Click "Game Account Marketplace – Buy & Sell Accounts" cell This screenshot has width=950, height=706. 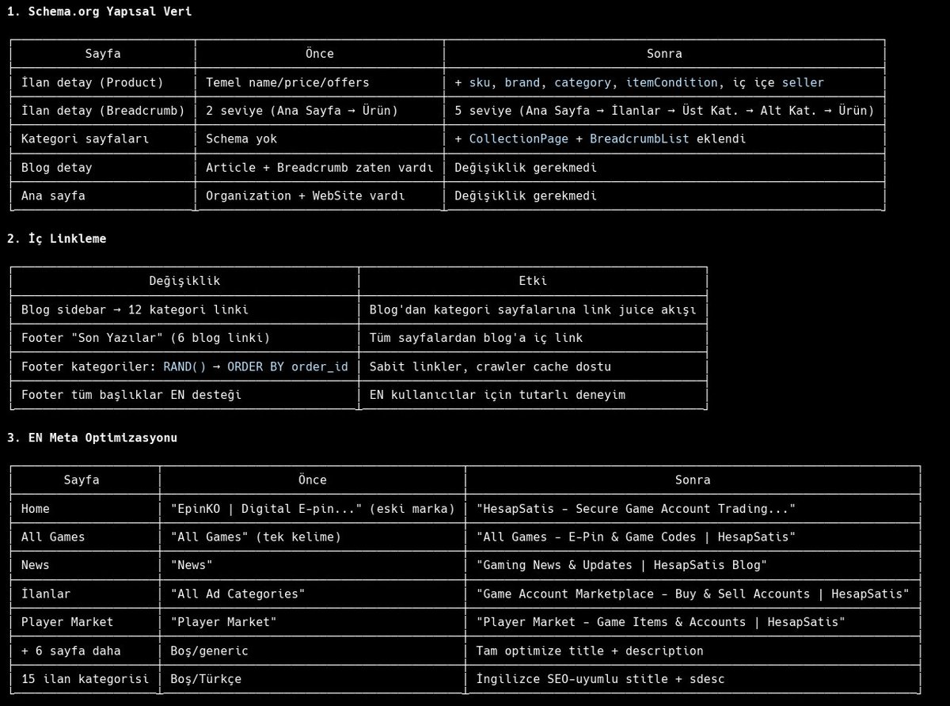pos(693,594)
